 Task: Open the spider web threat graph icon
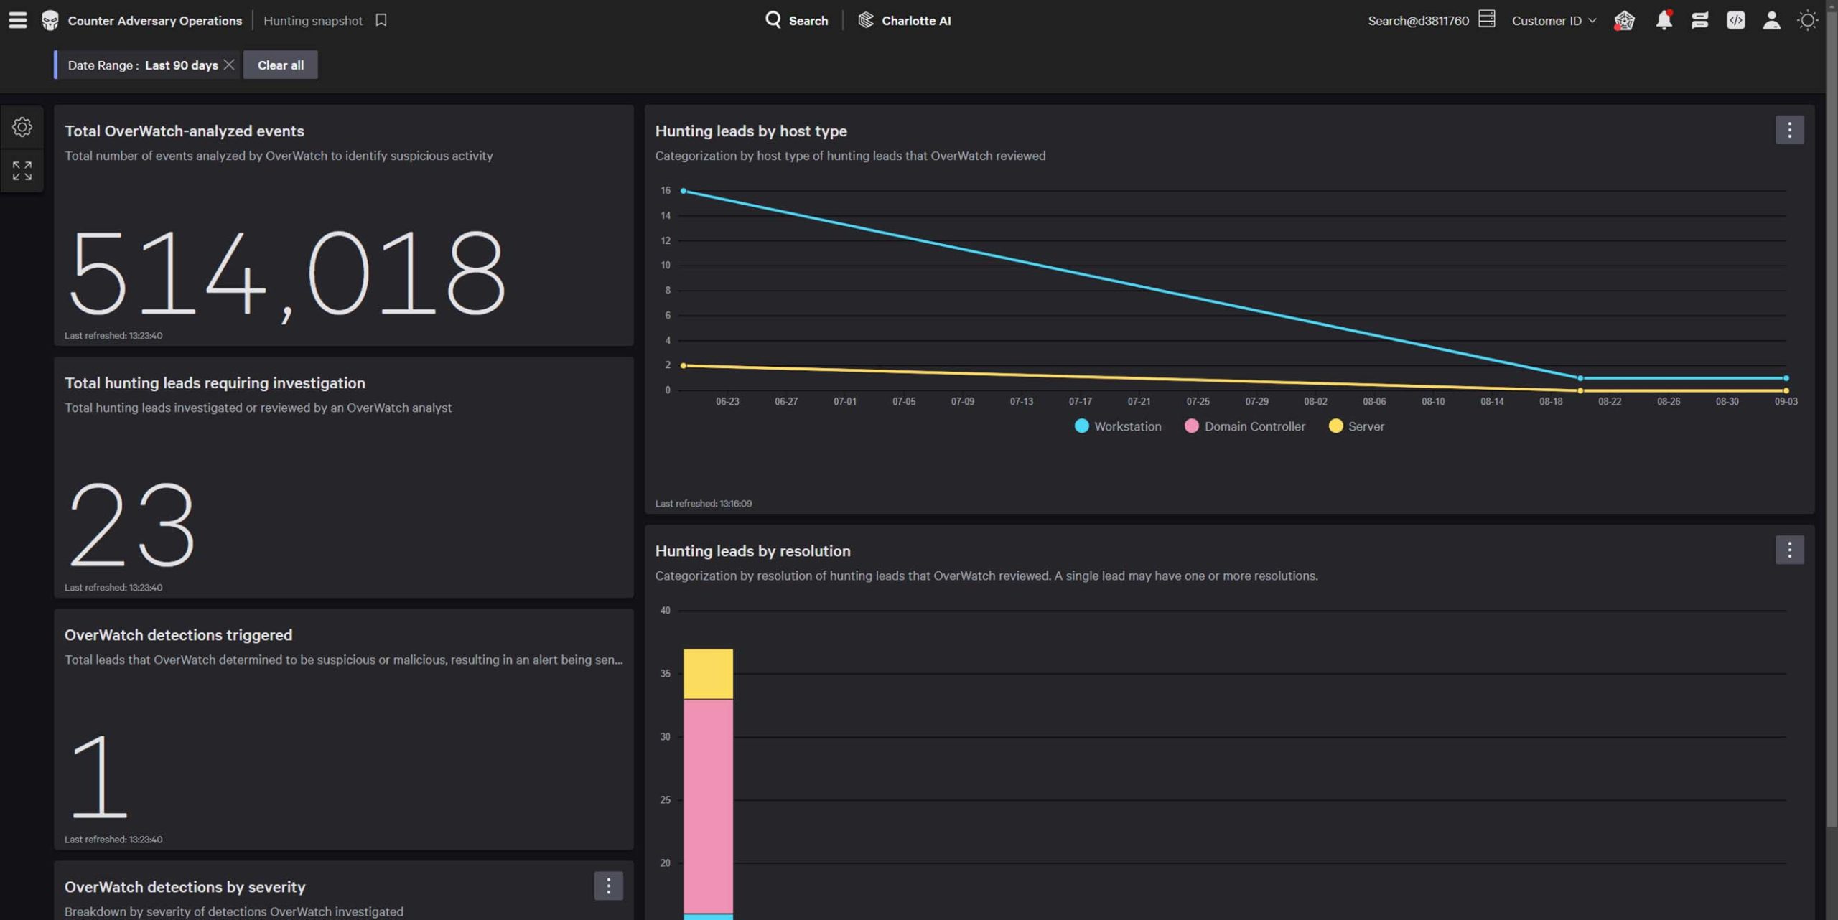click(1624, 20)
